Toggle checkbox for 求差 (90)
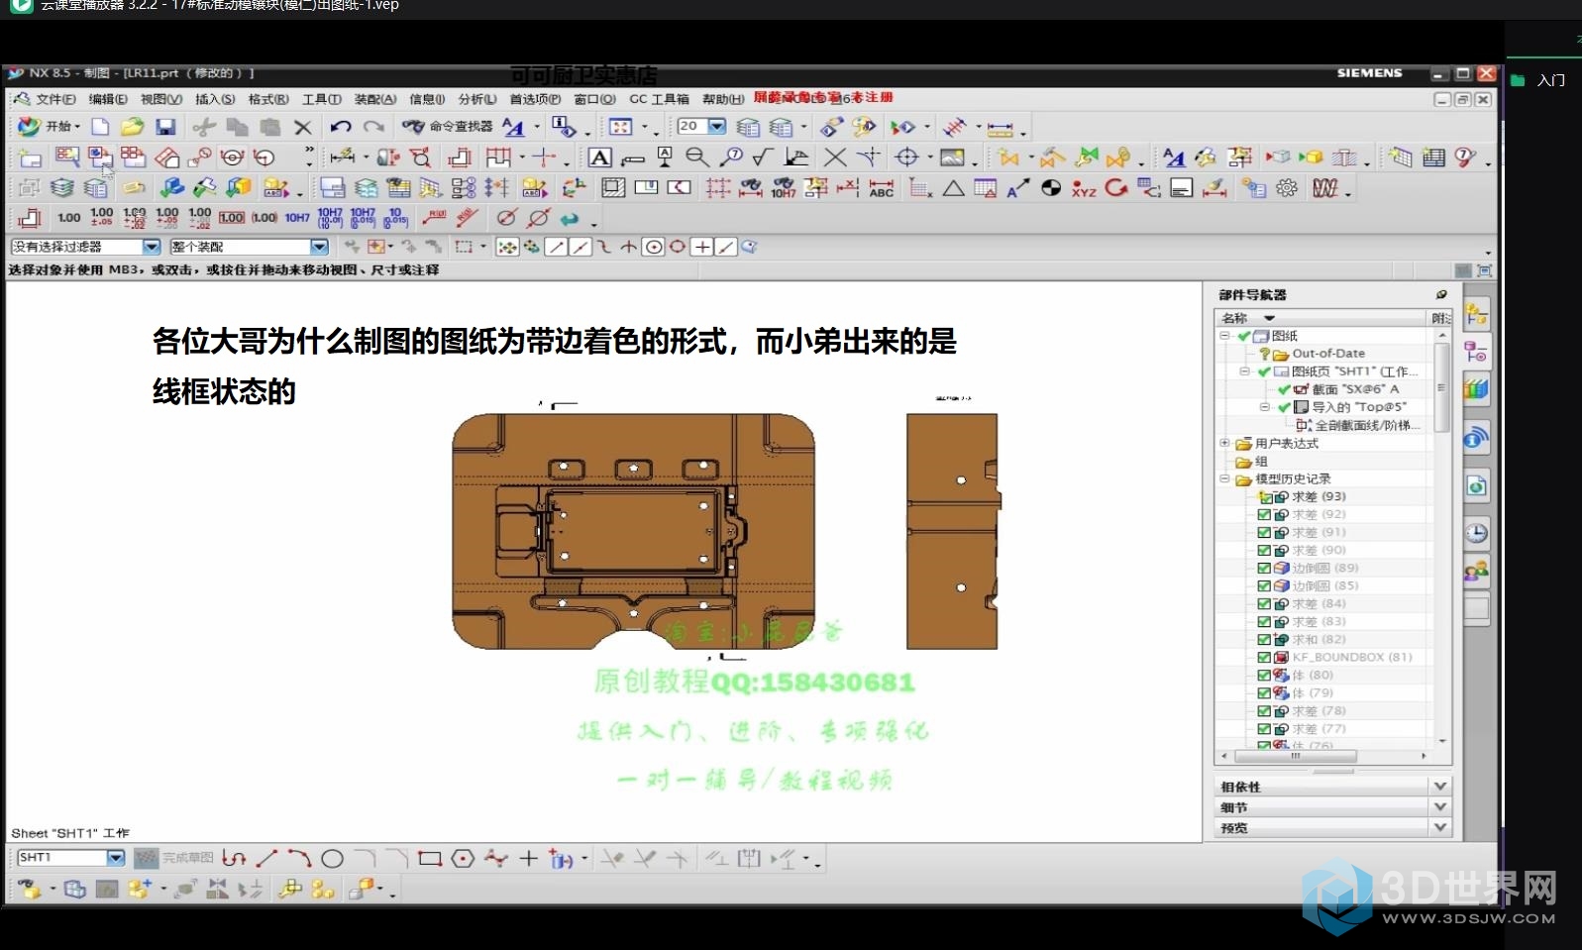Viewport: 1582px width, 950px height. (1264, 551)
